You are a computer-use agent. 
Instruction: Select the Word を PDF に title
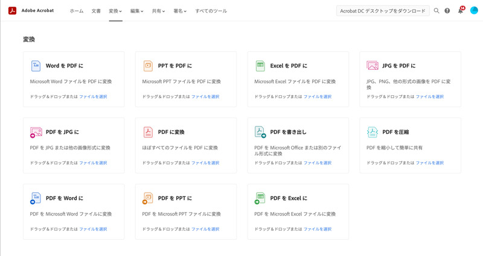pyautogui.click(x=65, y=66)
